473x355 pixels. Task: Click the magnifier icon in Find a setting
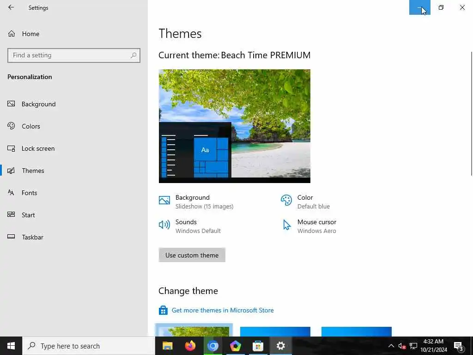(133, 55)
